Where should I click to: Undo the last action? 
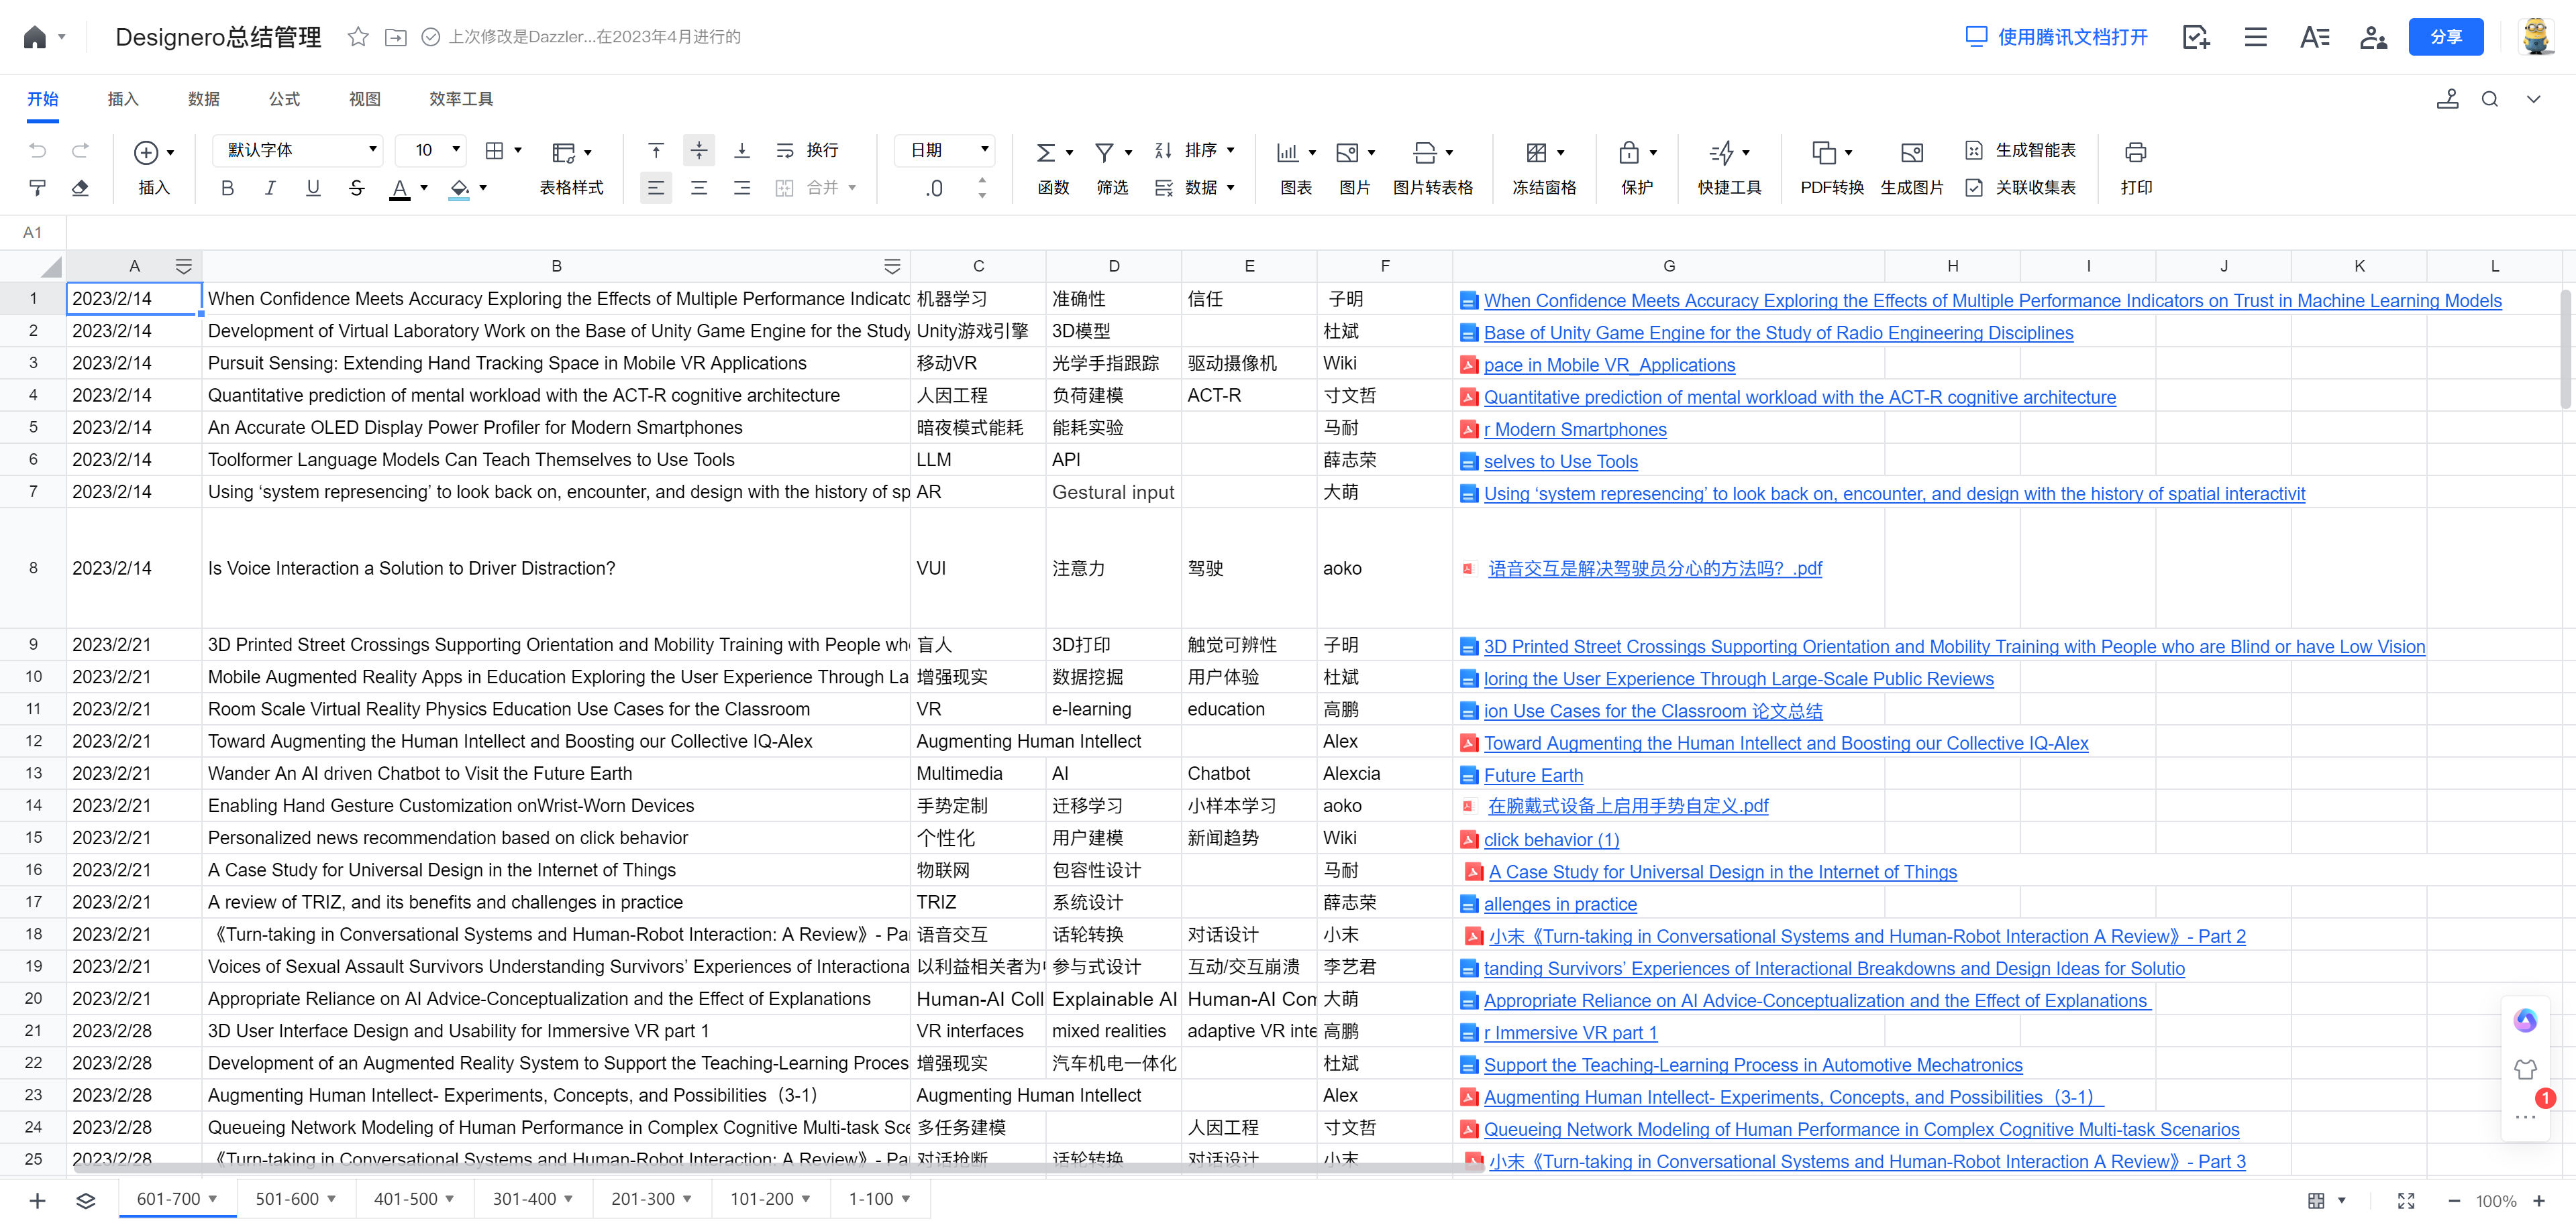point(38,151)
